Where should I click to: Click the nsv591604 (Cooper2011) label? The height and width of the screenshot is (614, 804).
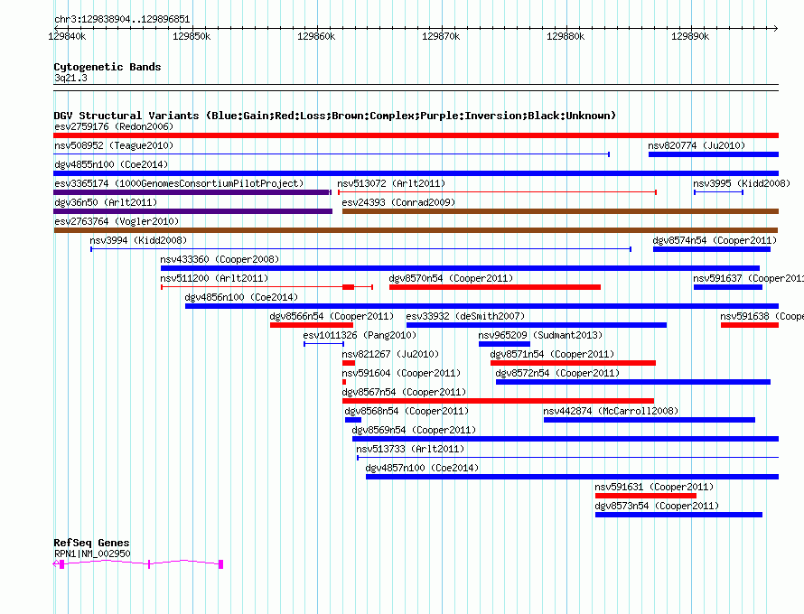click(401, 373)
